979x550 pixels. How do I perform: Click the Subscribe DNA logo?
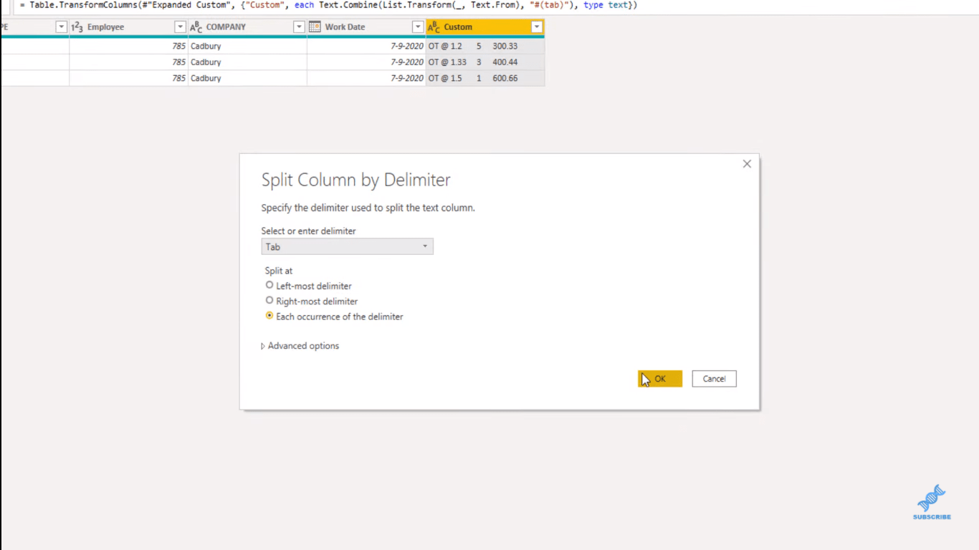tap(932, 502)
